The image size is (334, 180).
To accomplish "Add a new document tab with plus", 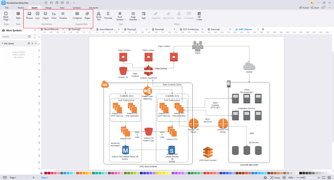I will tap(263, 29).
